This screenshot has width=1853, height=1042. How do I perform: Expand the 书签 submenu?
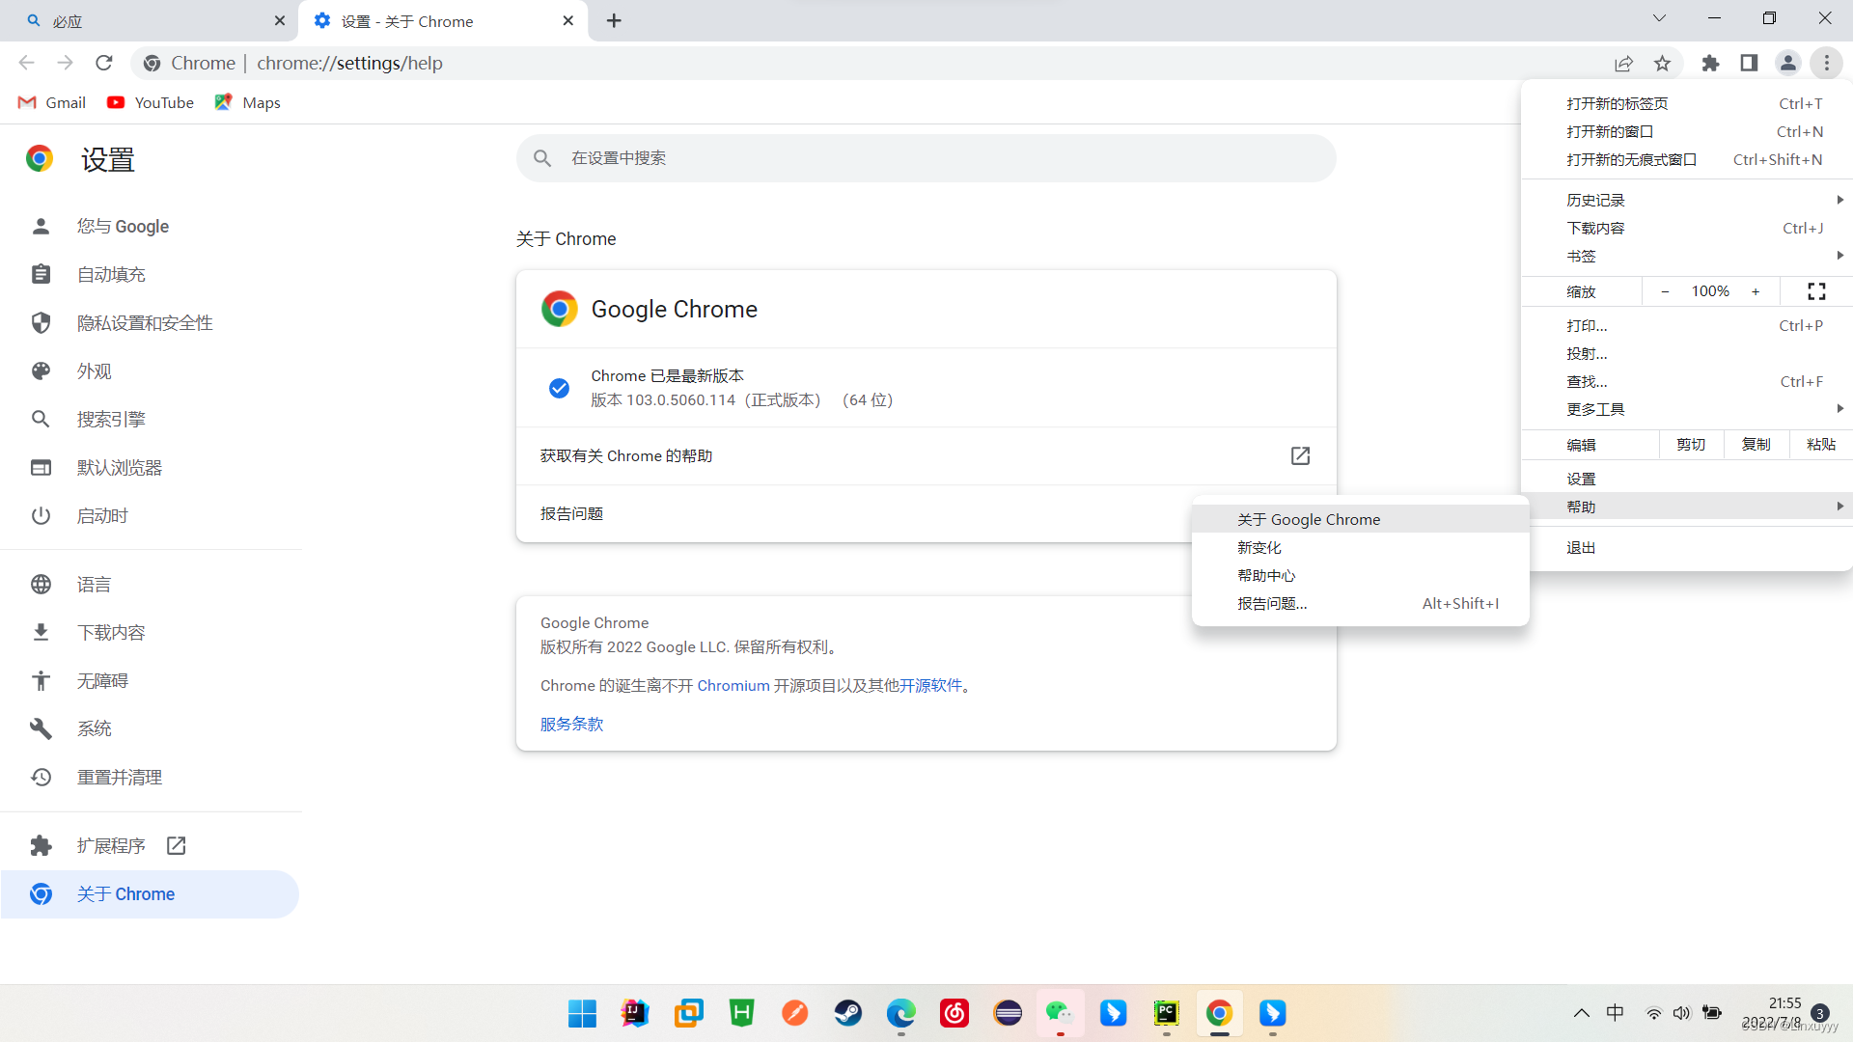pyautogui.click(x=1687, y=256)
